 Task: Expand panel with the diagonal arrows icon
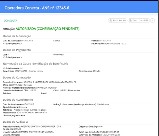pyautogui.click(x=153, y=20)
